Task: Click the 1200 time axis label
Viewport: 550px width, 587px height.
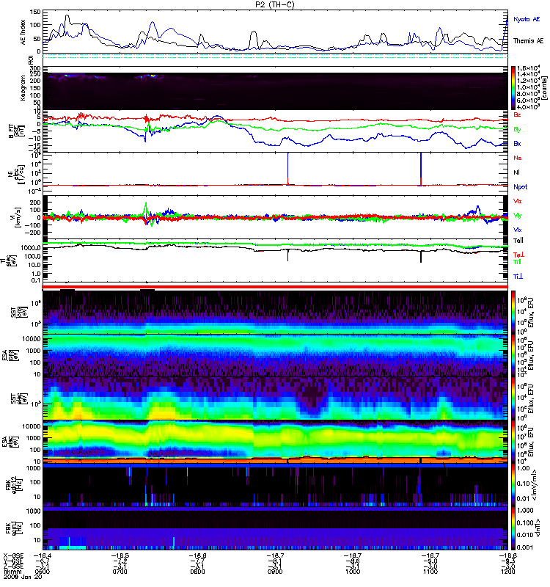Action: [507, 572]
